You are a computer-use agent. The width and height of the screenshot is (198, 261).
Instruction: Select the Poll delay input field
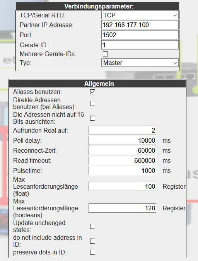(122, 140)
